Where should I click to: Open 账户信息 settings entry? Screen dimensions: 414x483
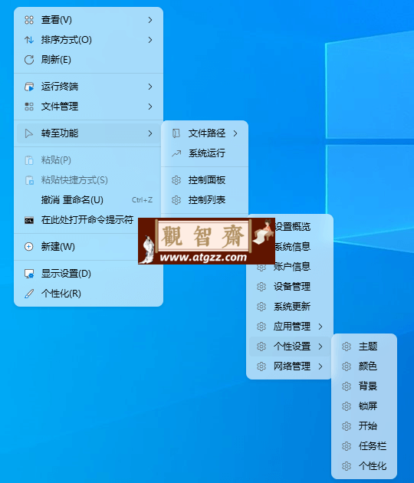pos(290,267)
